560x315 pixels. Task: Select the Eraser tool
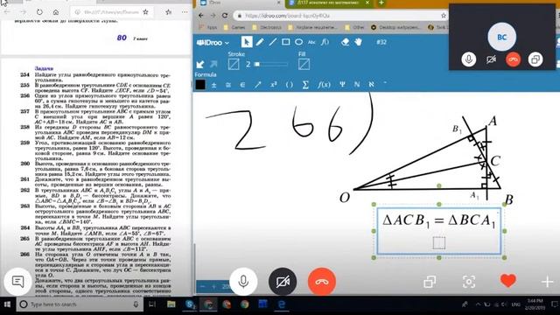click(x=345, y=42)
